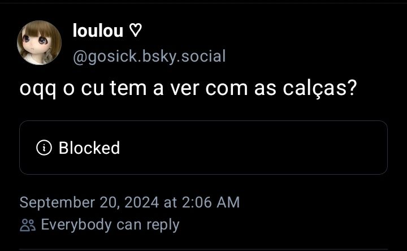Click the year 2024 in the date
Viewport: 407px width, 251px height.
click(142, 202)
